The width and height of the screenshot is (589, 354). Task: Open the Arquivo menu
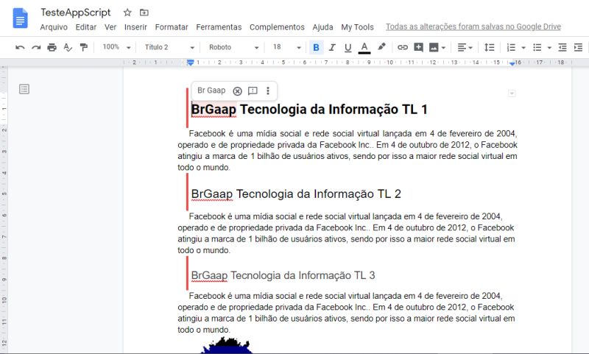click(x=54, y=27)
